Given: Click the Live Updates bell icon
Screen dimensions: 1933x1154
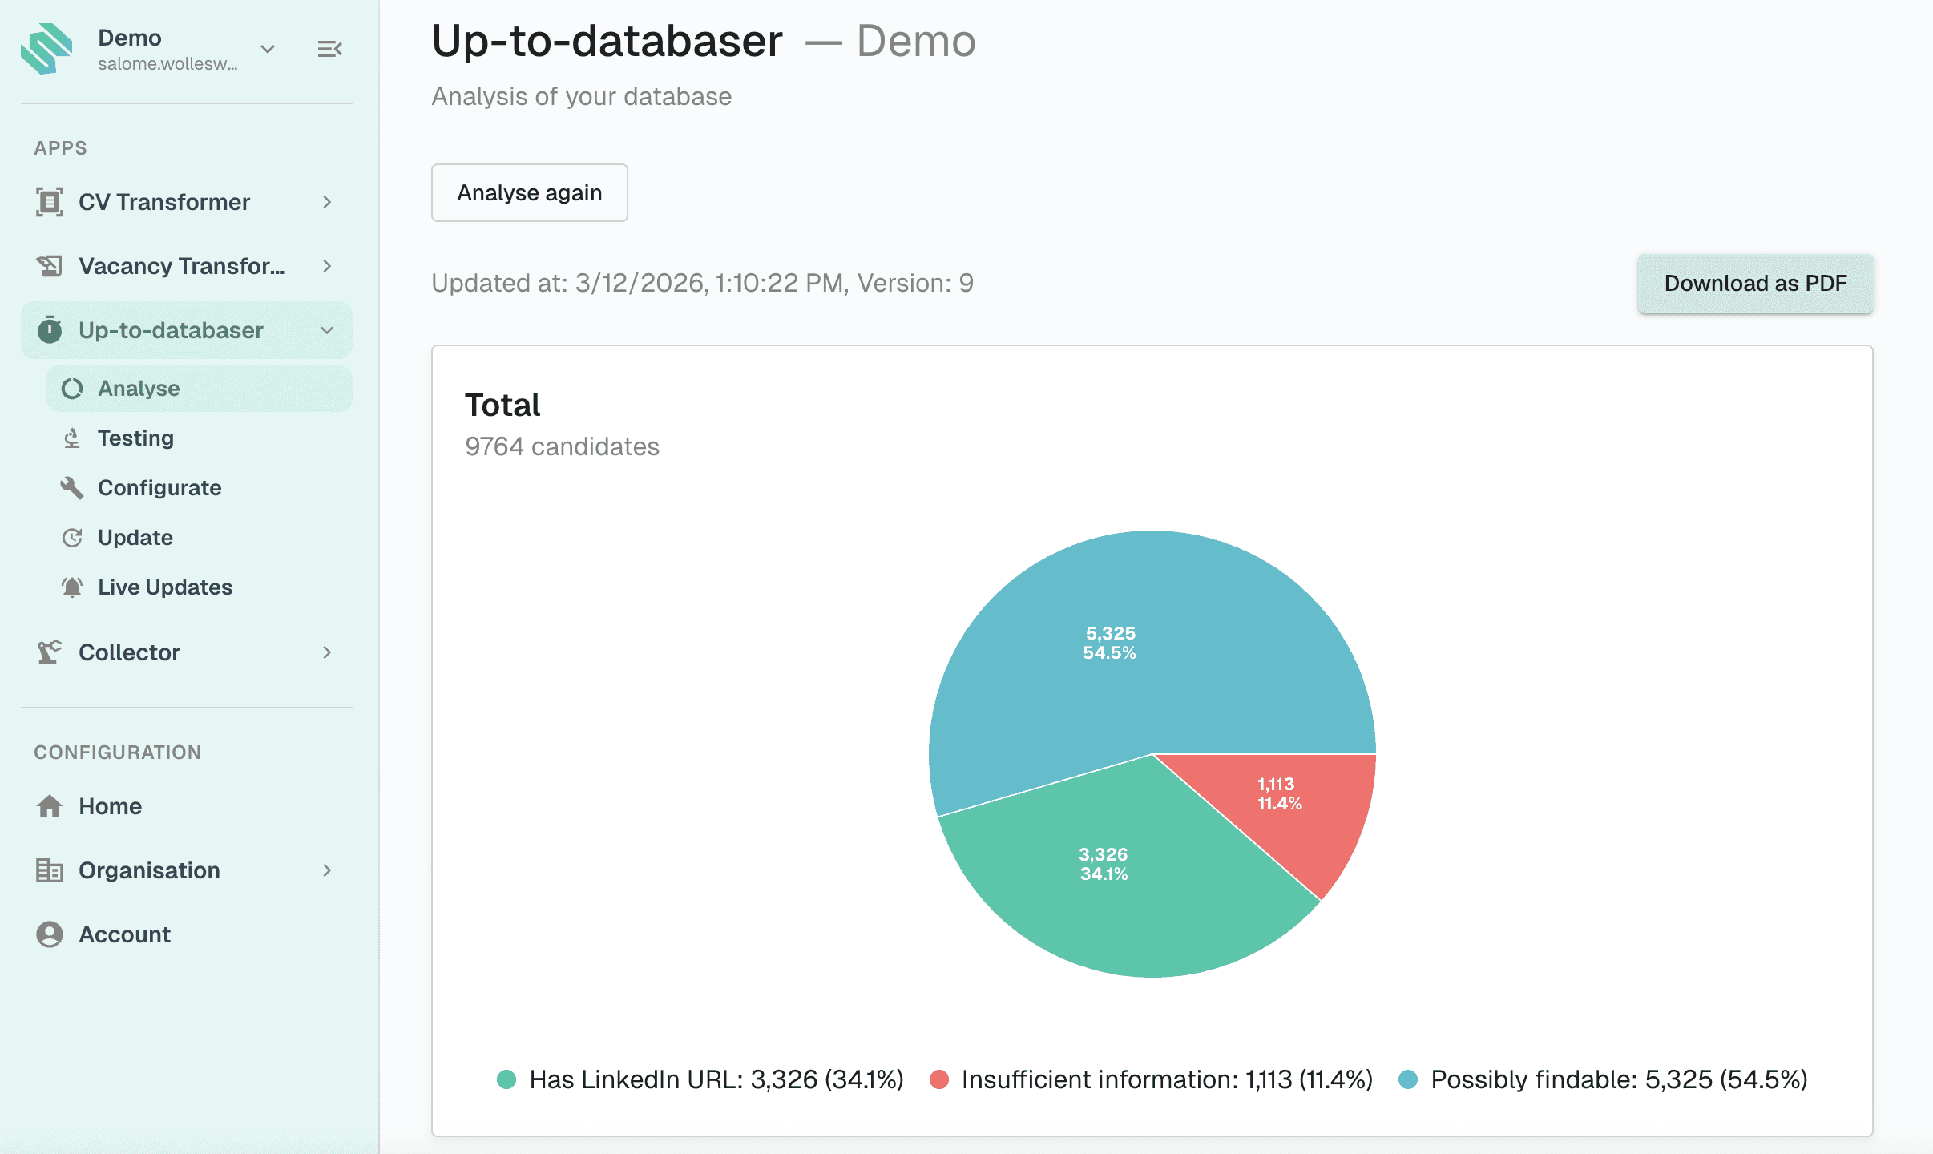Looking at the screenshot, I should pyautogui.click(x=72, y=587).
